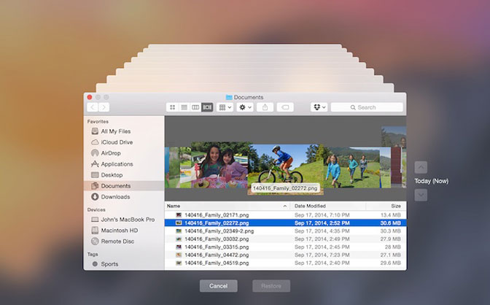This screenshot has height=305, width=490.
Task: Switch to icon view
Action: pyautogui.click(x=172, y=107)
